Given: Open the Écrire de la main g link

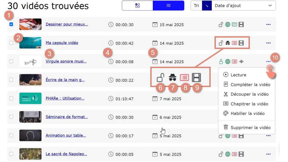Looking at the screenshot, I should click(x=65, y=80).
